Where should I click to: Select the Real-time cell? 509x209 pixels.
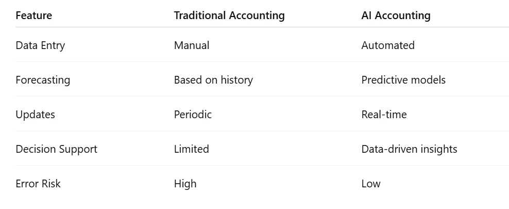click(x=384, y=115)
